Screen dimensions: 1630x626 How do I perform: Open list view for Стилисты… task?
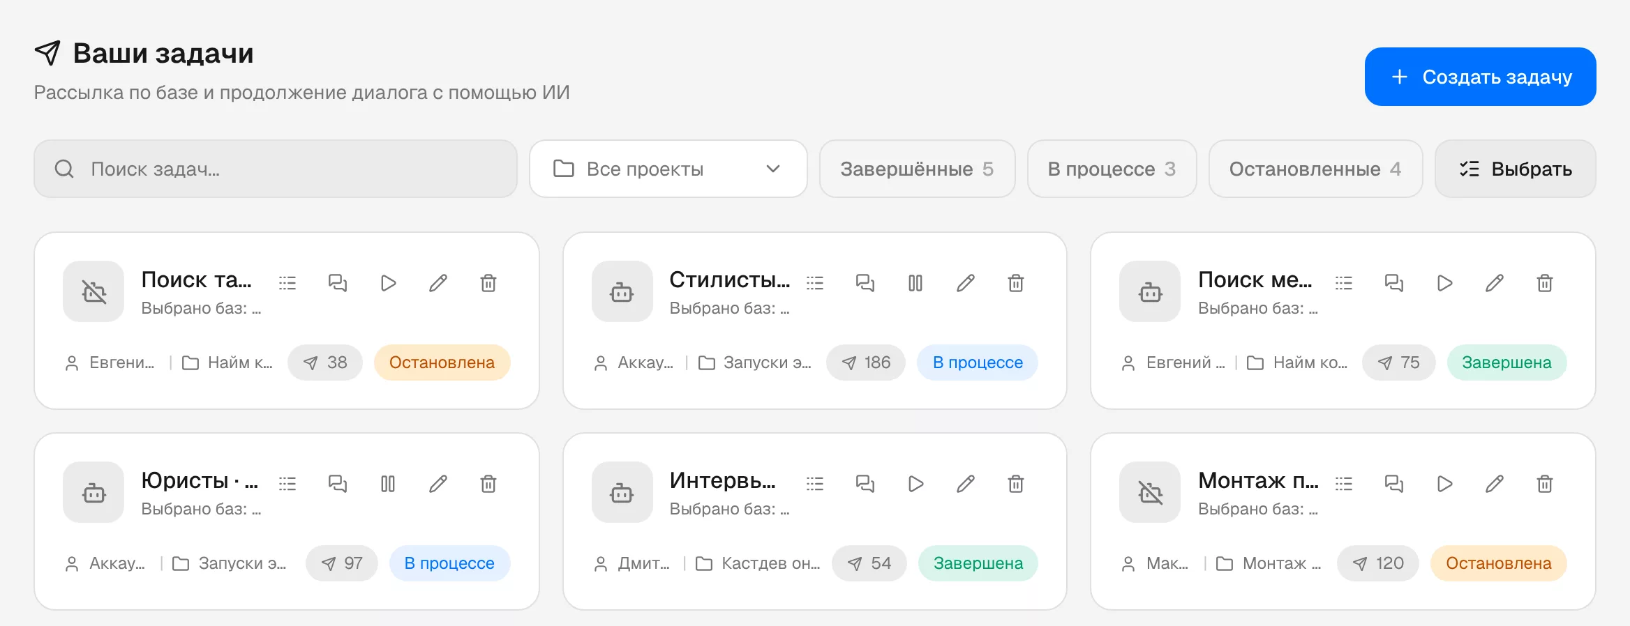tap(815, 283)
